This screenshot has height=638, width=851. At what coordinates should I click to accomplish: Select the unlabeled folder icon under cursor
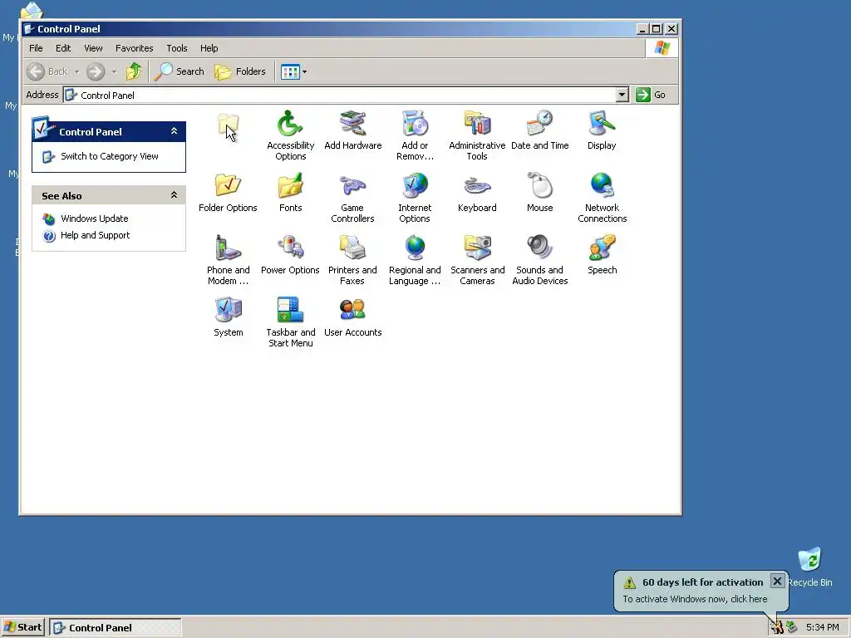[x=228, y=126]
